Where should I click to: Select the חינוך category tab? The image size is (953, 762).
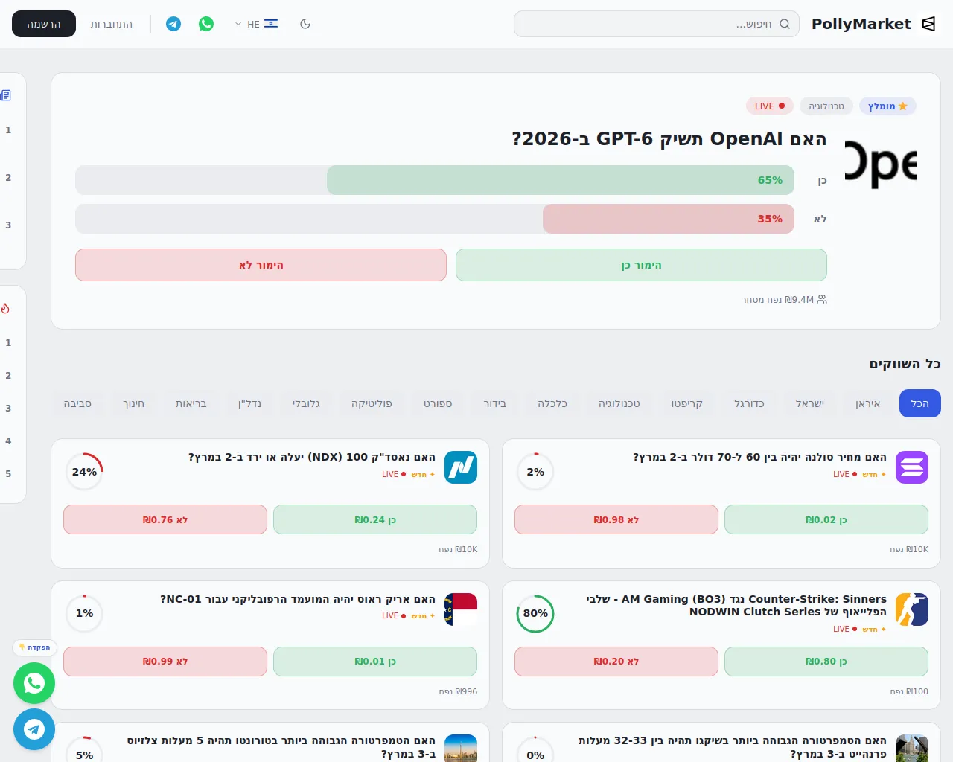point(134,403)
